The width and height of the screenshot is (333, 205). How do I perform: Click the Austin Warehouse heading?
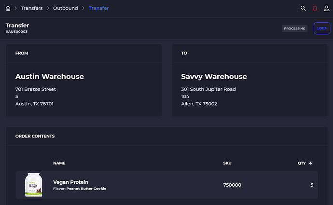[x=50, y=76]
